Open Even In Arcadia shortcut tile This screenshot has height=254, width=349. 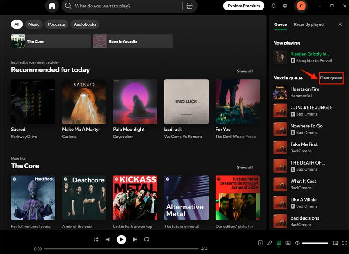tap(133, 41)
